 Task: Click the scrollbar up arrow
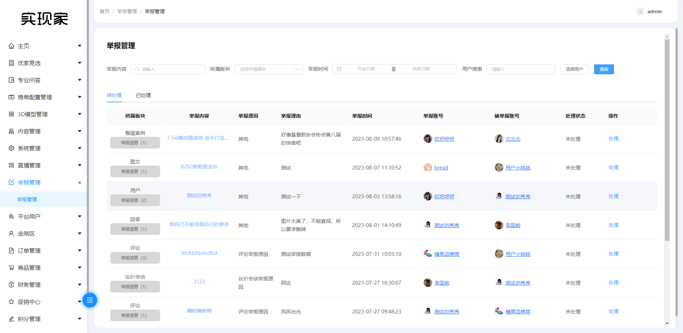coord(667,36)
